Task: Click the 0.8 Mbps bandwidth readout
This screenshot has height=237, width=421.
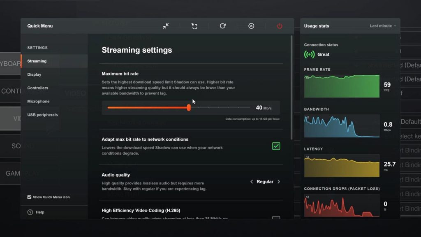Action: 388,126
